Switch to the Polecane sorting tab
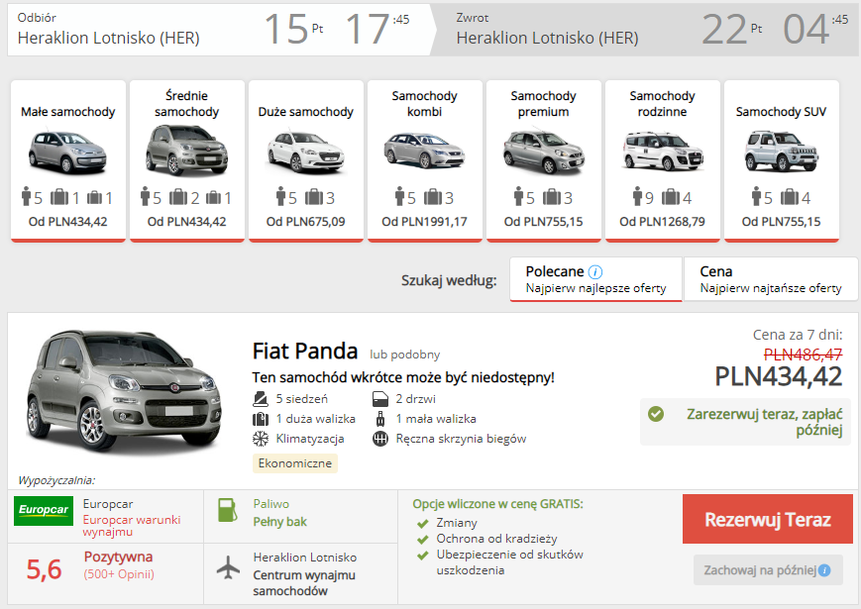The image size is (861, 609). (x=595, y=279)
